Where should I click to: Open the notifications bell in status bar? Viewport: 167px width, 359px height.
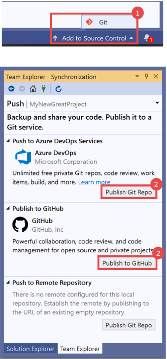pyautogui.click(x=147, y=38)
